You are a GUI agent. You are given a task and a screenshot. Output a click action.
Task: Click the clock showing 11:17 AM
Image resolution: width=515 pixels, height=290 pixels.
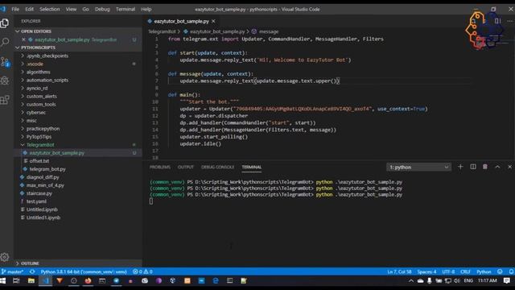click(488, 281)
